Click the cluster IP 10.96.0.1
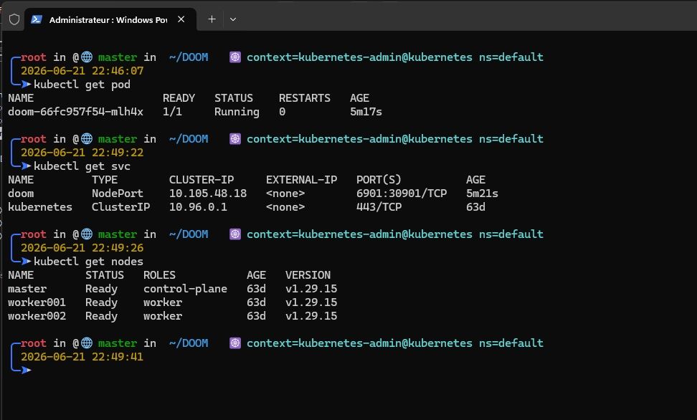 click(198, 207)
